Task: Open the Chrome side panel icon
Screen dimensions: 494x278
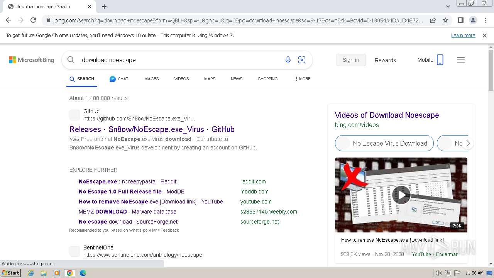Action: pyautogui.click(x=460, y=20)
